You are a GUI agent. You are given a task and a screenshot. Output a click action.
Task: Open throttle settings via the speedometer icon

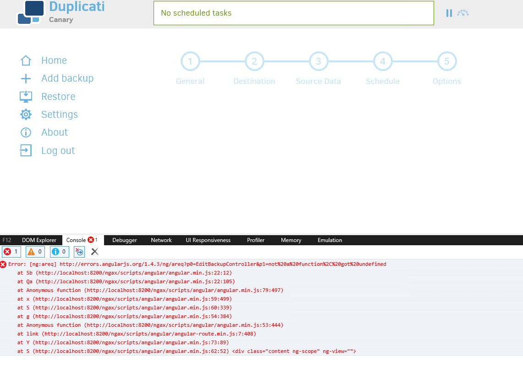462,13
